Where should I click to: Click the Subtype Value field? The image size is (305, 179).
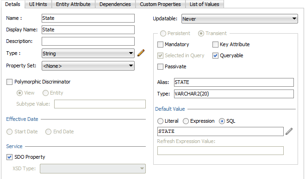pos(100,104)
